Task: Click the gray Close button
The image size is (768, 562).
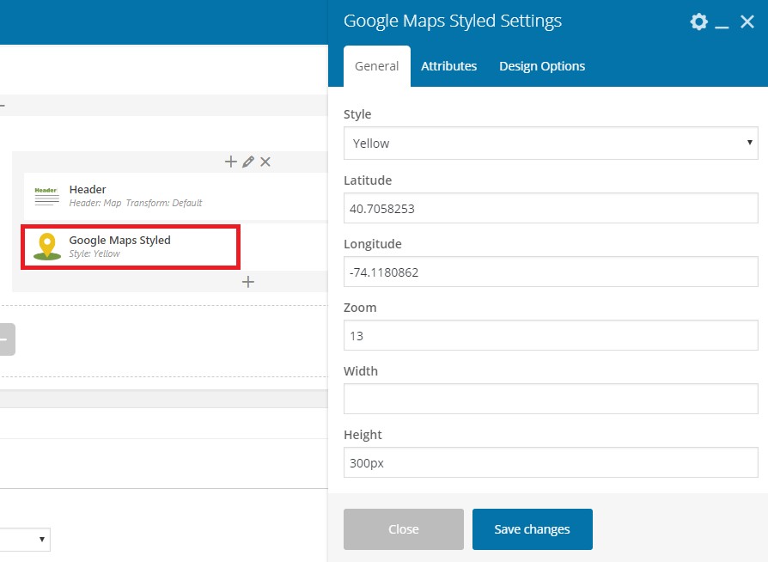Action: (404, 529)
